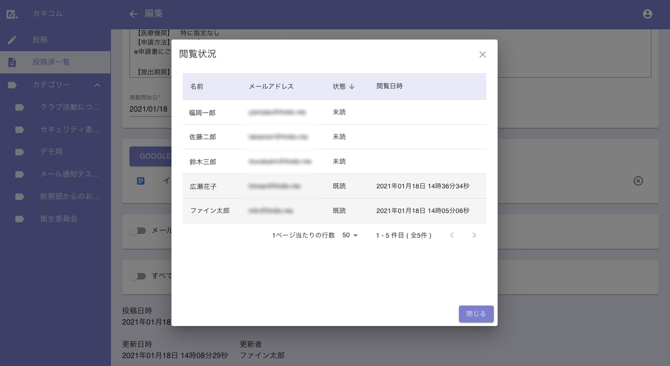
Task: Click the document icon beside 投稿済一覧
Action: pyautogui.click(x=12, y=62)
